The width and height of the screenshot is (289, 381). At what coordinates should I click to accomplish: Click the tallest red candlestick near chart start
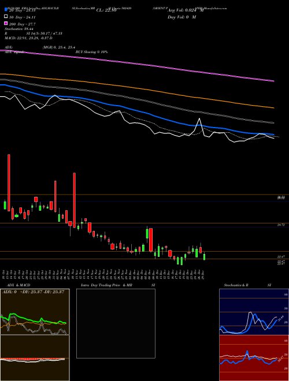point(9,183)
